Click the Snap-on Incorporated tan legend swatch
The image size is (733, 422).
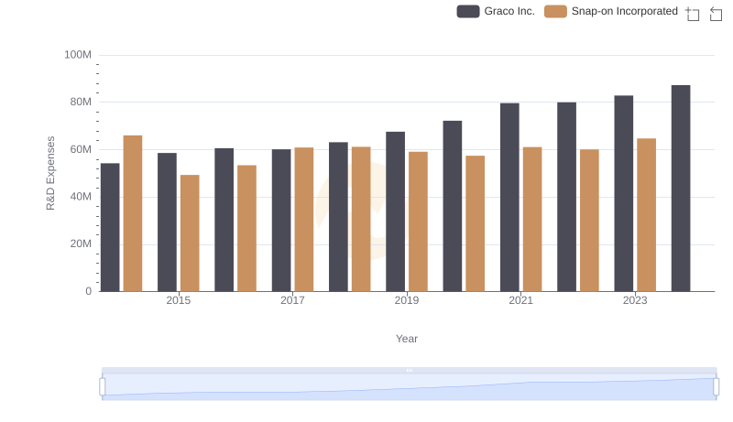click(555, 11)
